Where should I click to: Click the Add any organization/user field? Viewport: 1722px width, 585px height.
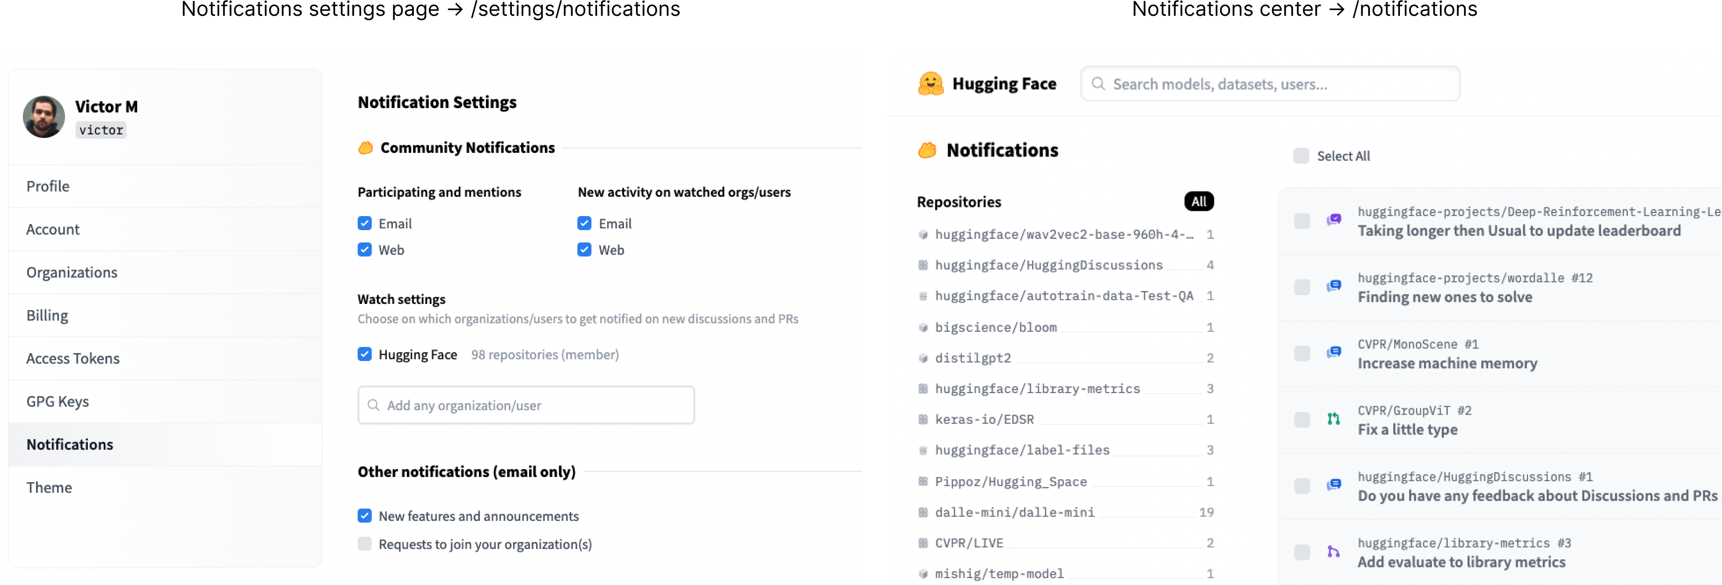[526, 405]
